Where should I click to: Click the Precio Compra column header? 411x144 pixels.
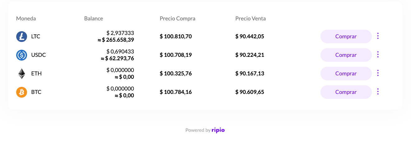click(178, 19)
